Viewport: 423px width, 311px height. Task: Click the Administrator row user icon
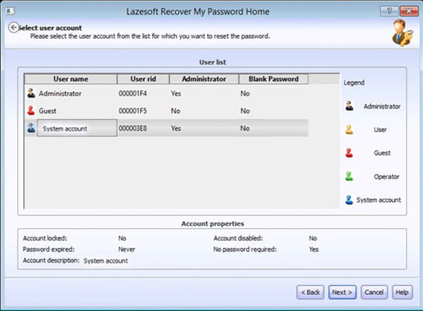tap(30, 93)
